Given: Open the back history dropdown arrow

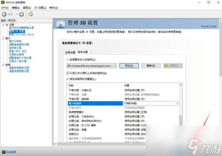Looking at the screenshot, I should click(16, 14).
